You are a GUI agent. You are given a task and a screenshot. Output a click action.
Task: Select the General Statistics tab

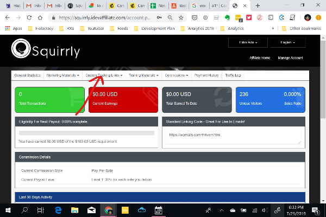(x=28, y=75)
